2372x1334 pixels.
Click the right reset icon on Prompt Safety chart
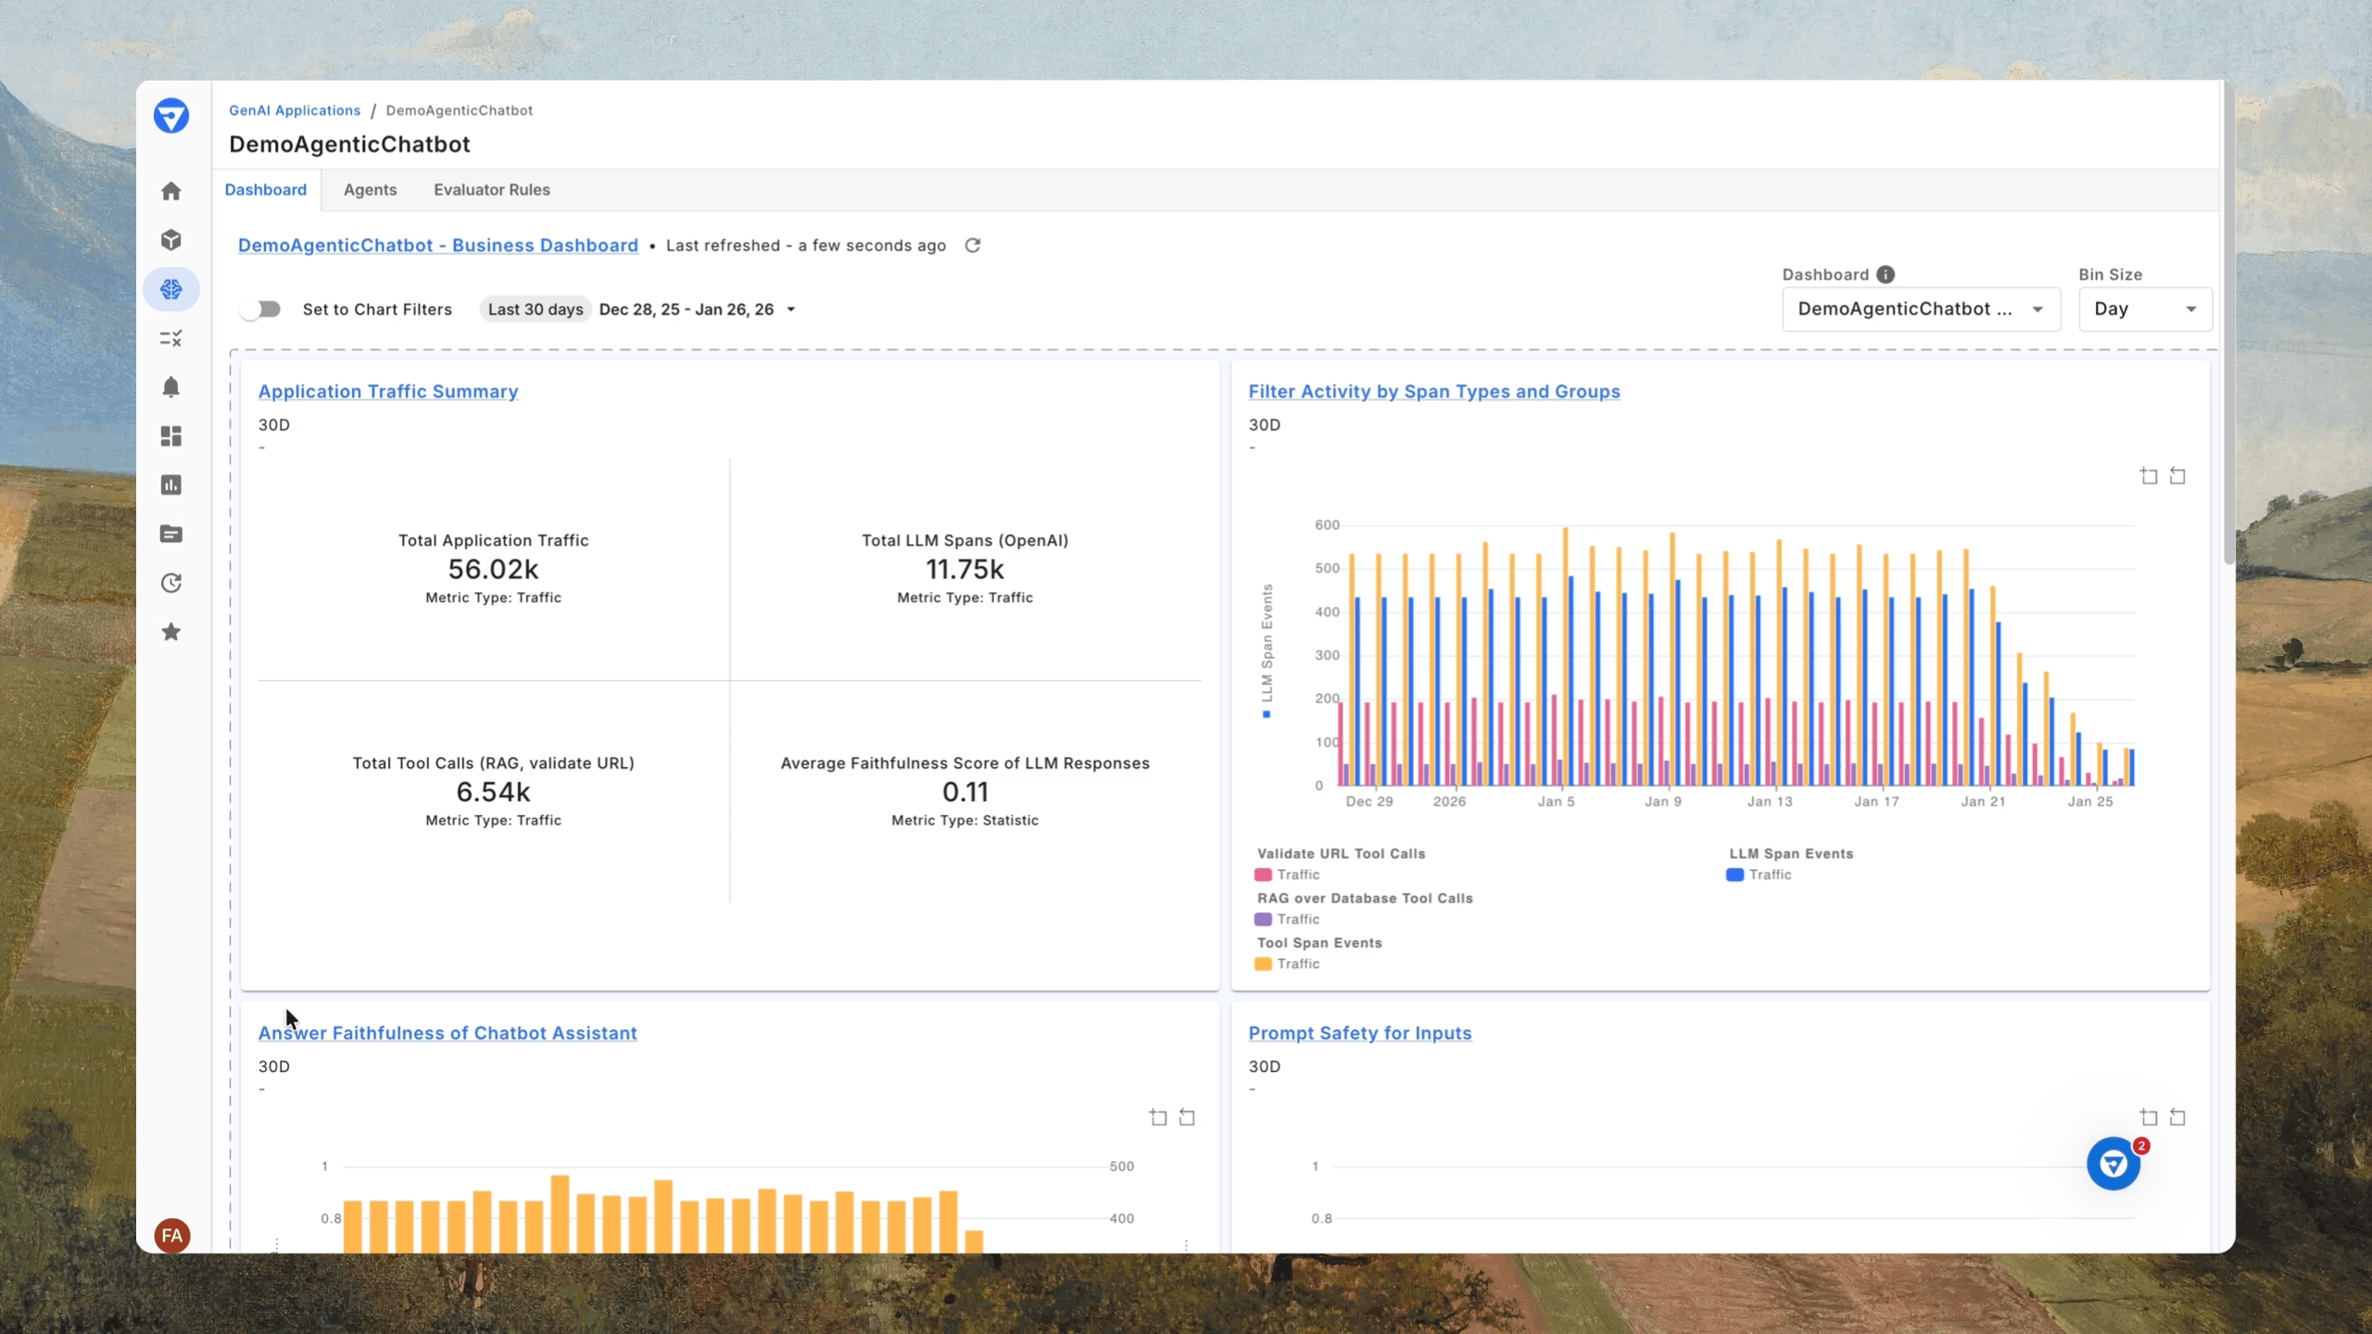2178,1117
